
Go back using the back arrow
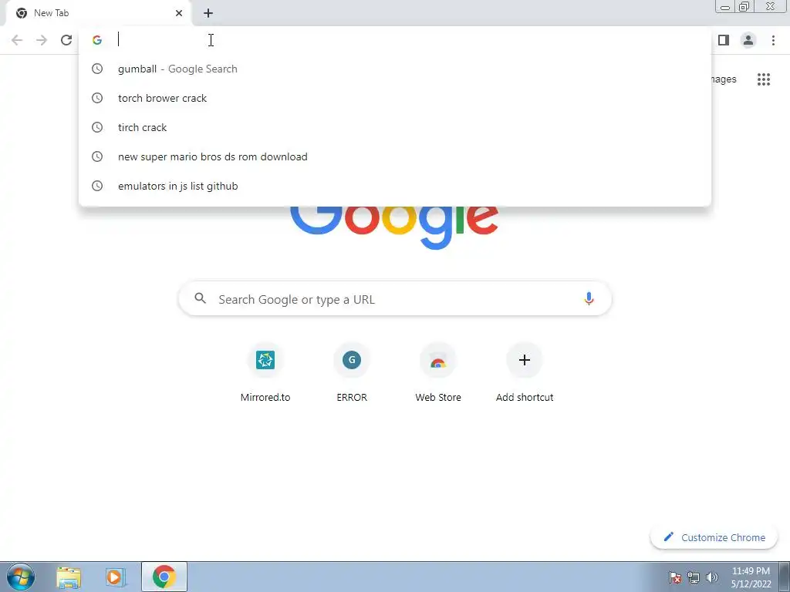tap(17, 40)
